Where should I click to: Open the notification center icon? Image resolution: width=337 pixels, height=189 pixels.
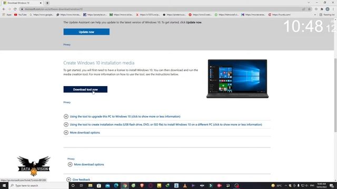pyautogui.click(x=332, y=185)
